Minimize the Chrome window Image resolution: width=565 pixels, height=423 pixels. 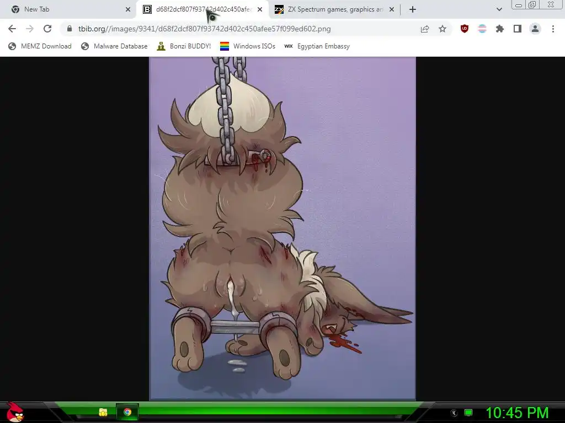coord(519,5)
